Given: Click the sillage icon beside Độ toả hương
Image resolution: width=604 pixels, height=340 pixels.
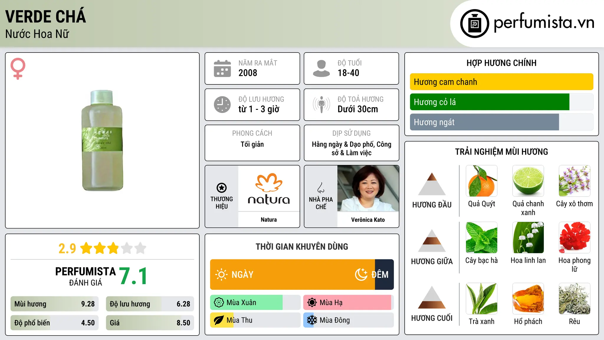Looking at the screenshot, I should [321, 104].
